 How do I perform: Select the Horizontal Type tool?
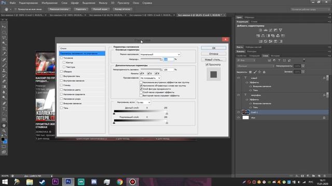click(x=4, y=109)
